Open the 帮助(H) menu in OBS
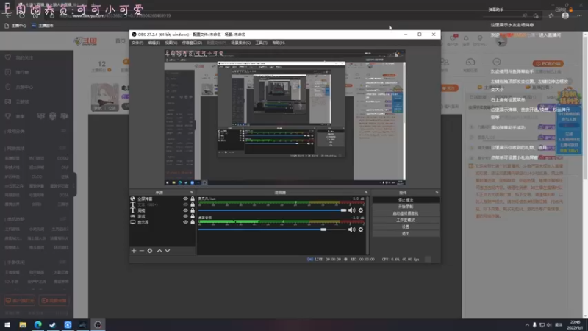Screen dimensions: 588x331 [x=279, y=43]
